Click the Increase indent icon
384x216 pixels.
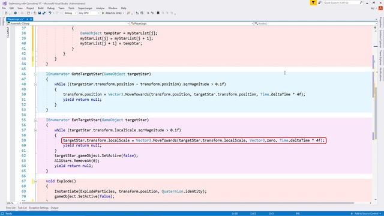(152, 13)
